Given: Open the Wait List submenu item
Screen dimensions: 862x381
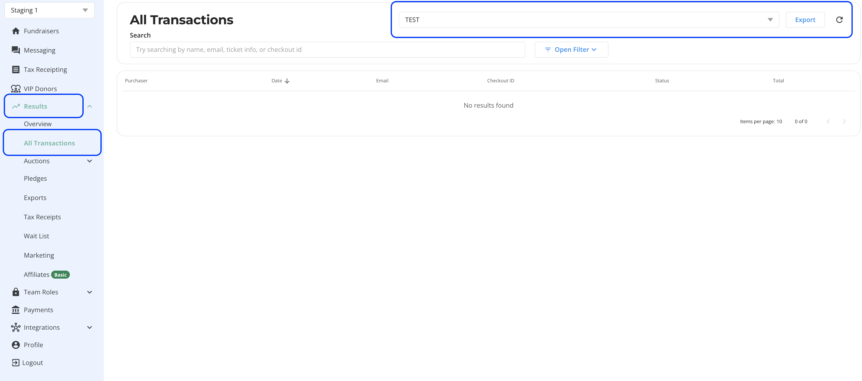Looking at the screenshot, I should 37,236.
